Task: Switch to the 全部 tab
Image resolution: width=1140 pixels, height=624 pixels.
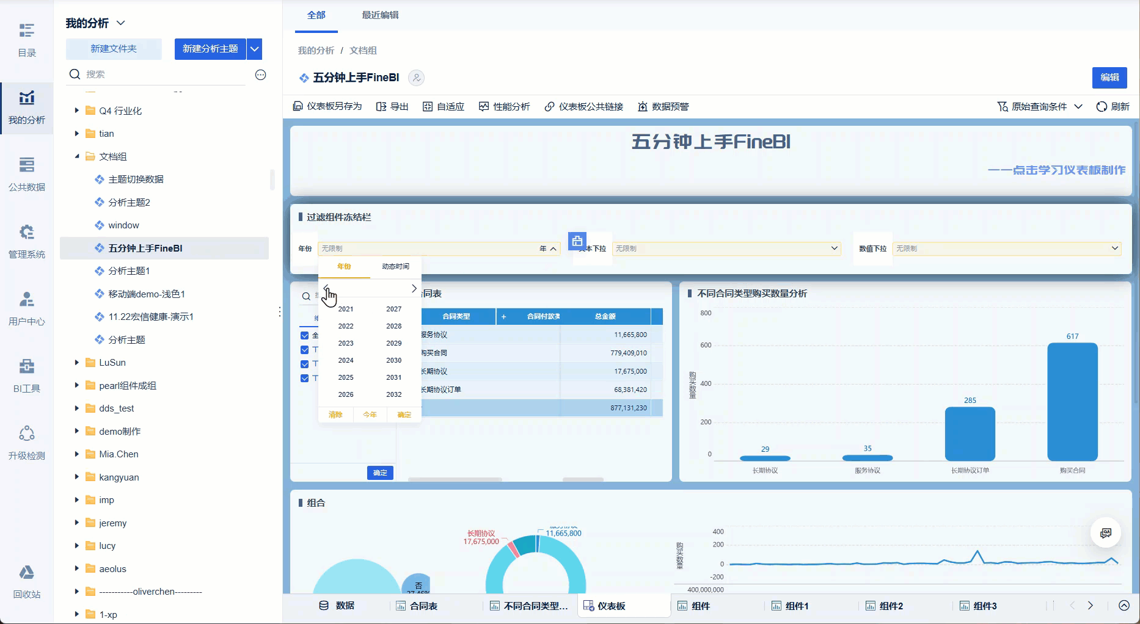Action: [316, 15]
